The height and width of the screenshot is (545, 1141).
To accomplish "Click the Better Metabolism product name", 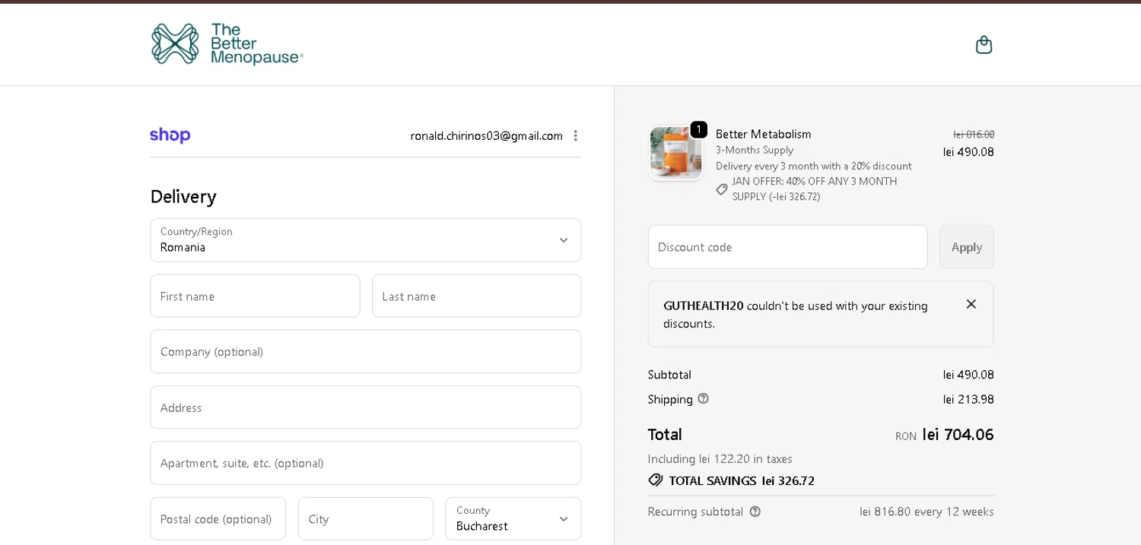I will (764, 134).
